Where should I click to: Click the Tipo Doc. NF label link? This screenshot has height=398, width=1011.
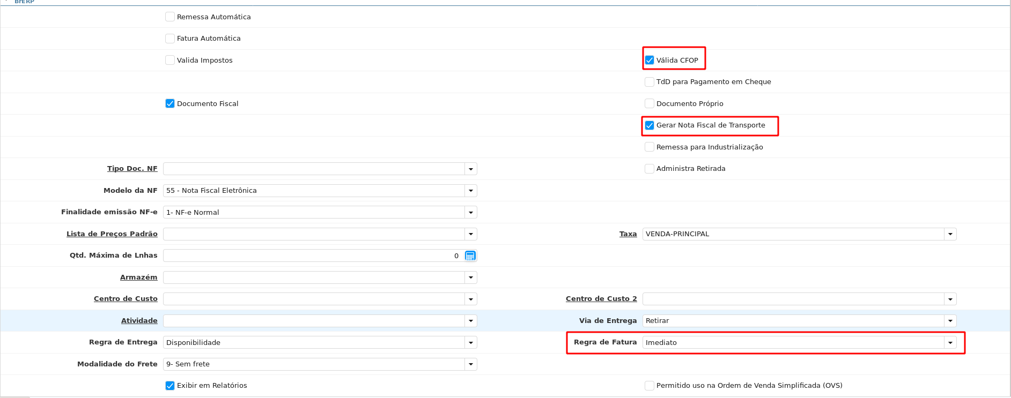(132, 169)
